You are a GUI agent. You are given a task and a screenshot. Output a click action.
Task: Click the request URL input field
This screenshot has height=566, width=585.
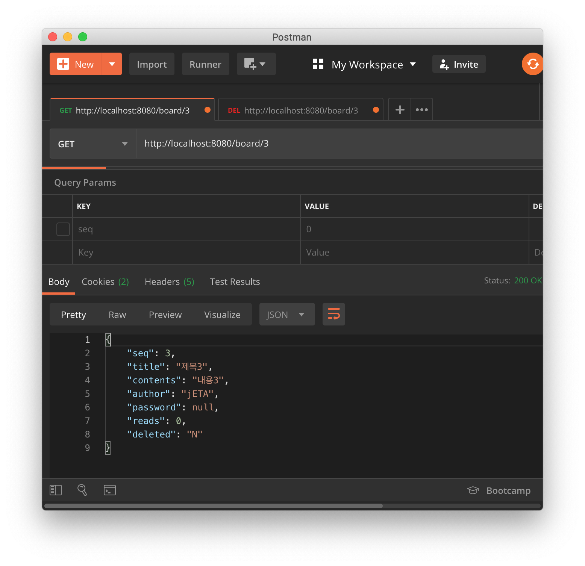tap(339, 144)
